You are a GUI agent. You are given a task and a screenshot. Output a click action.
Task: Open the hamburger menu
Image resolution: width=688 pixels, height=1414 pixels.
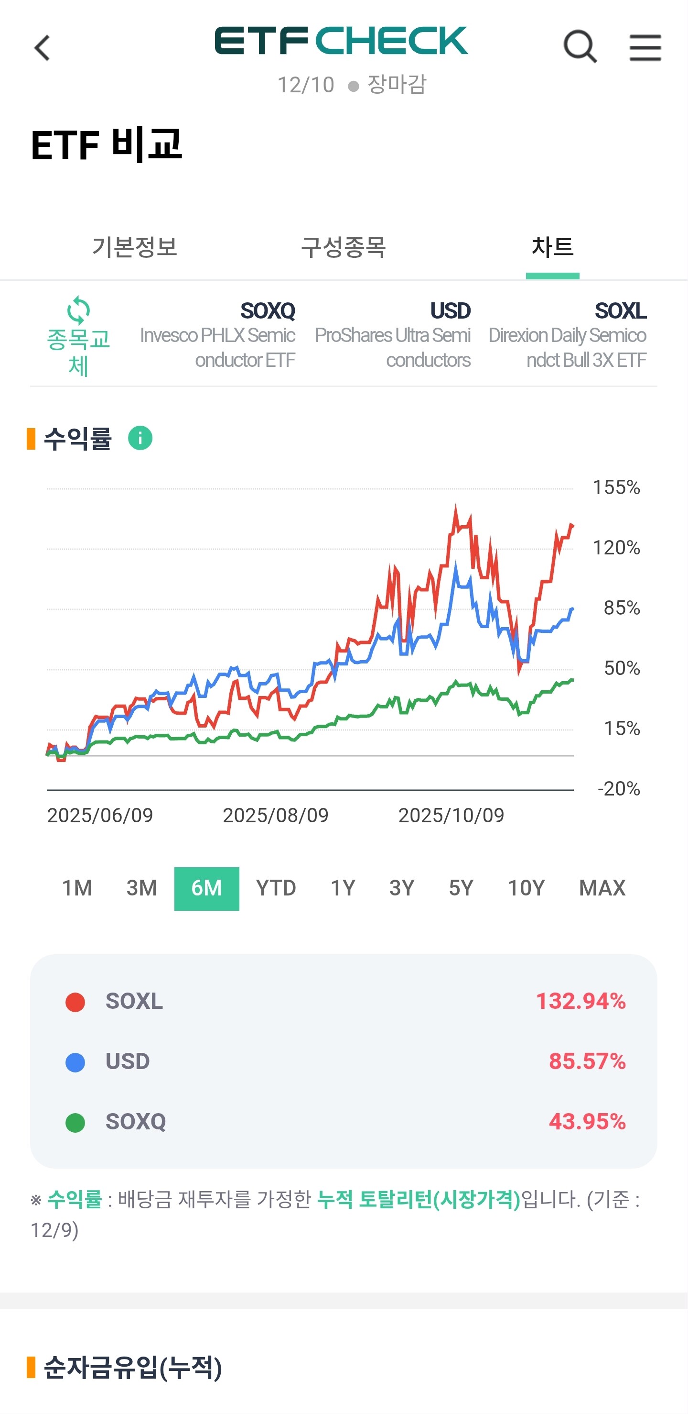pyautogui.click(x=645, y=47)
